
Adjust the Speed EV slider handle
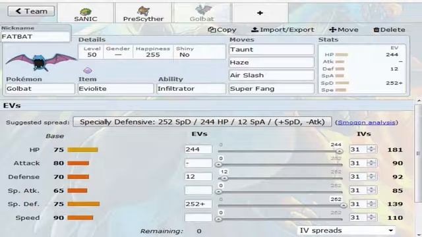(x=219, y=219)
